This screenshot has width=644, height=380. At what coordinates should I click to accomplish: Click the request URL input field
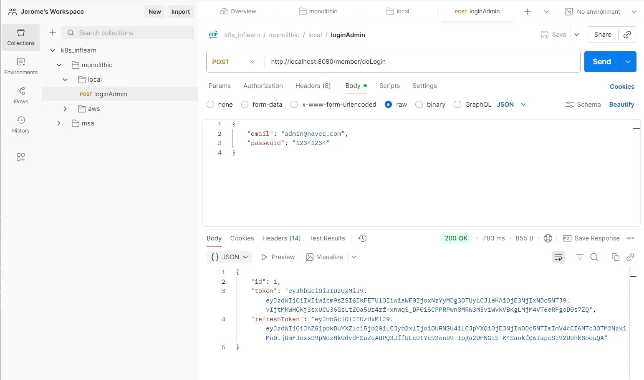pyautogui.click(x=422, y=62)
